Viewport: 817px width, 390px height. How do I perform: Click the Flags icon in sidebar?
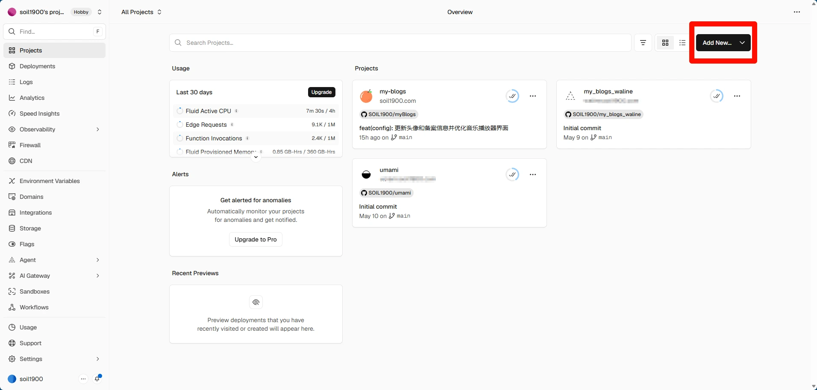coord(12,244)
